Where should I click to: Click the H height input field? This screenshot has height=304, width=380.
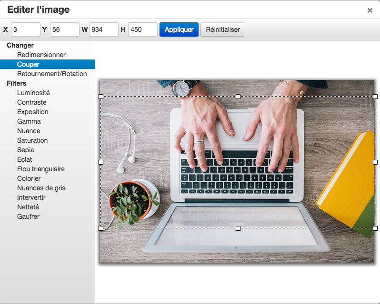pos(142,29)
